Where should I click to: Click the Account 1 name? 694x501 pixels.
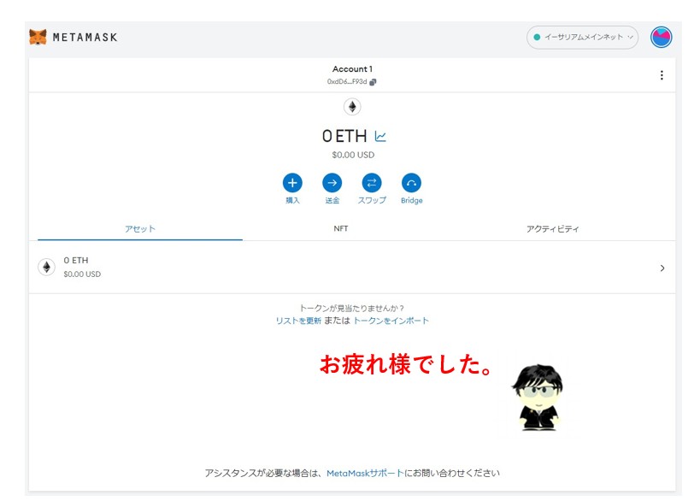[352, 69]
